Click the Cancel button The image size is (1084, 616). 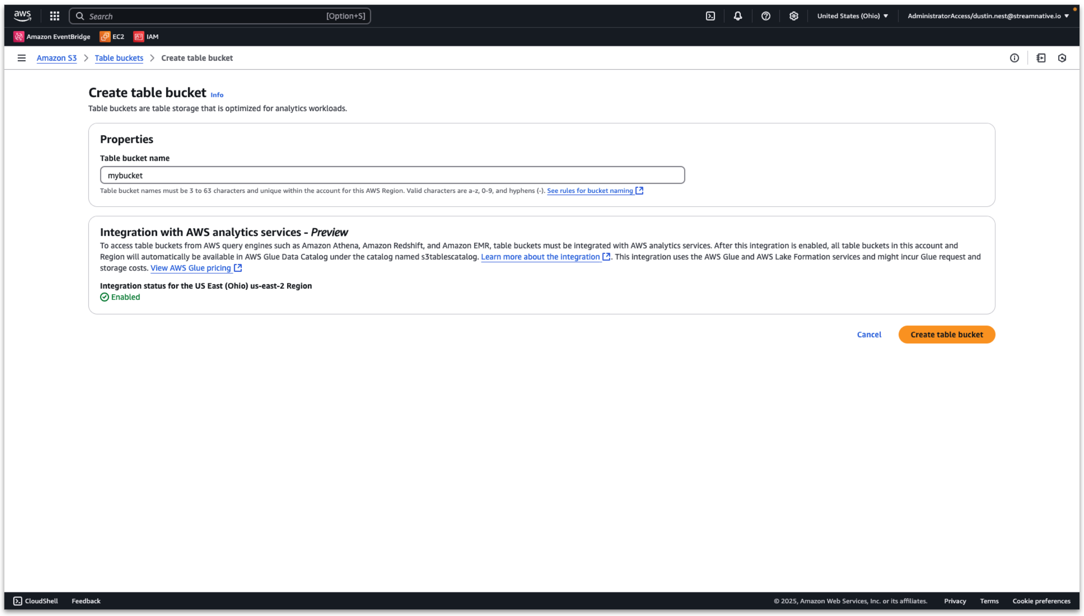(869, 334)
